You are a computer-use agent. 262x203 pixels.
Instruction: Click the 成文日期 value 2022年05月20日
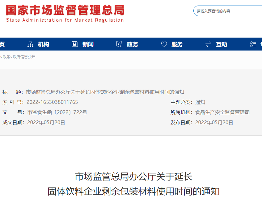coord(46,123)
